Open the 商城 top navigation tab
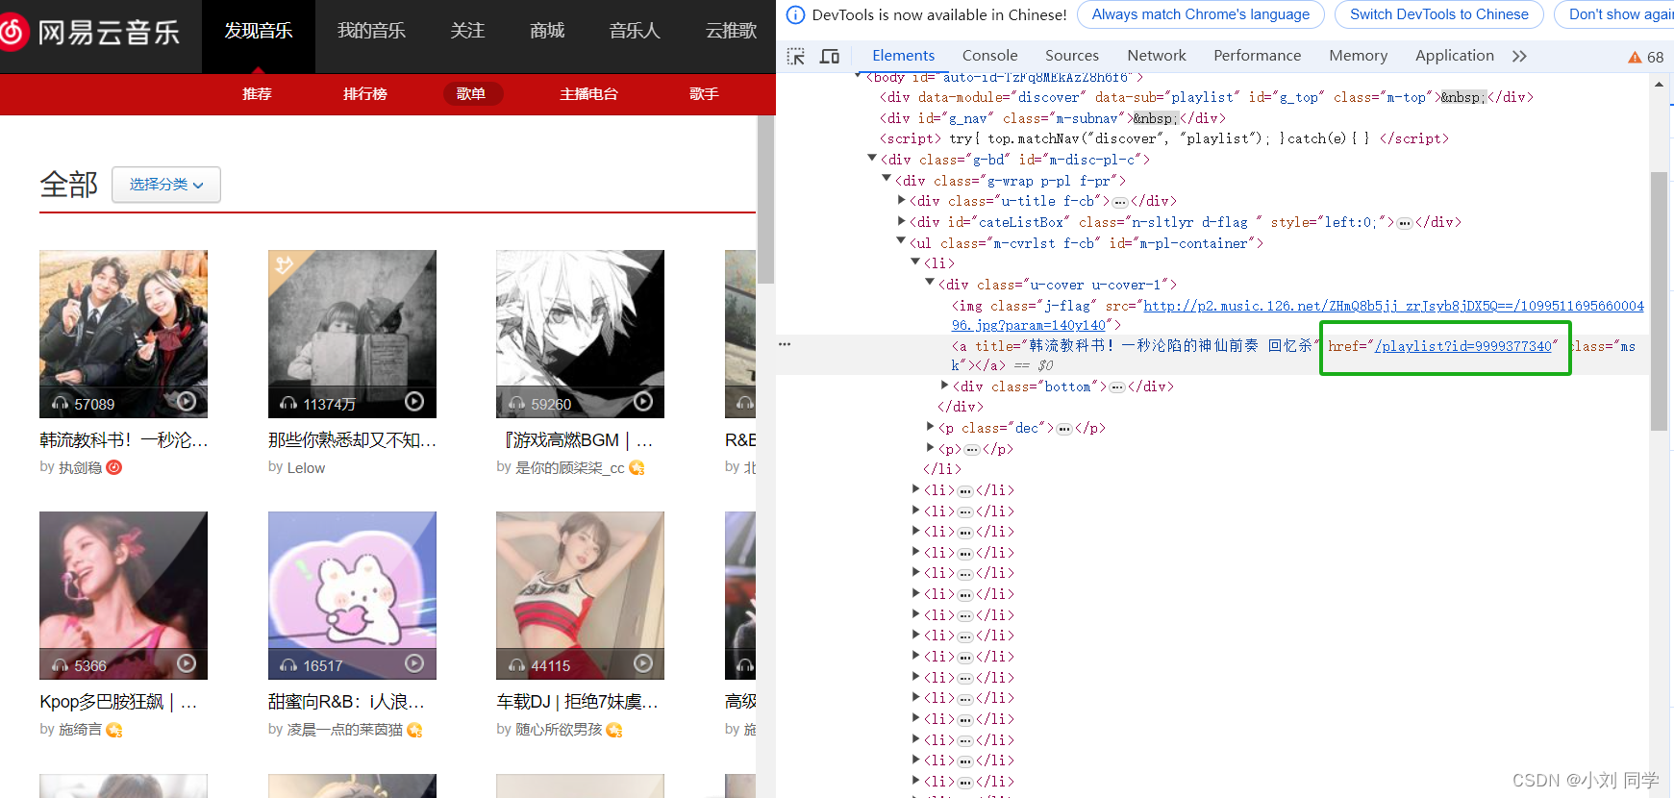The width and height of the screenshot is (1674, 798). point(547,32)
